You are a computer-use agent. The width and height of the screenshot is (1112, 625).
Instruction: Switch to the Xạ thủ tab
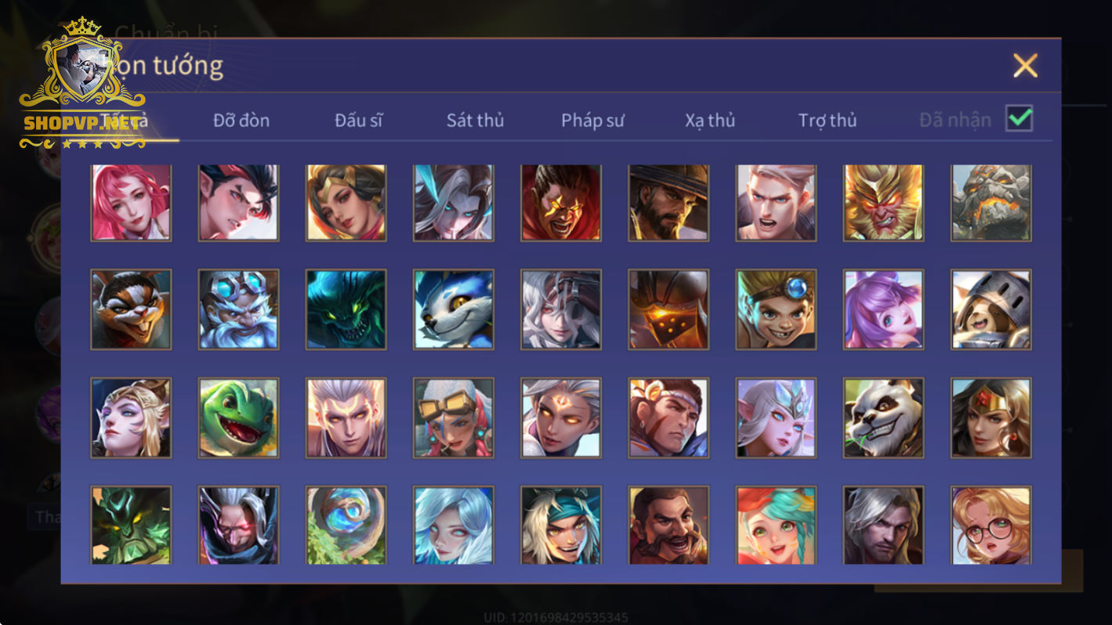pyautogui.click(x=710, y=121)
